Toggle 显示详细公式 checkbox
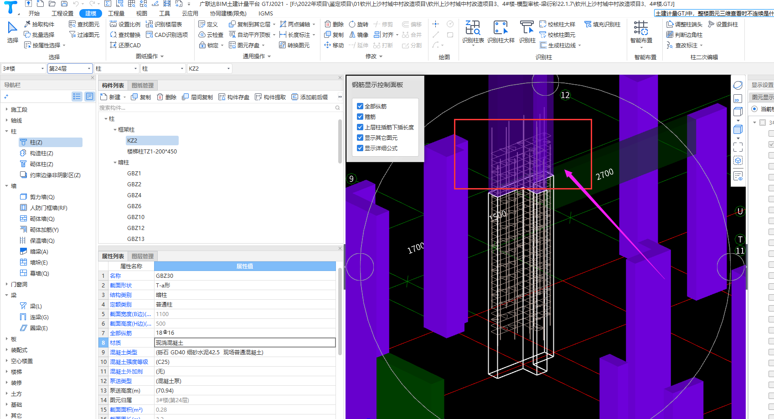The width and height of the screenshot is (774, 419). pos(360,148)
